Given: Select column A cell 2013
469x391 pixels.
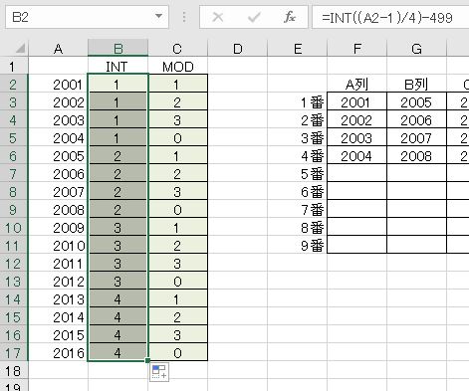Looking at the screenshot, I should click(x=59, y=299).
